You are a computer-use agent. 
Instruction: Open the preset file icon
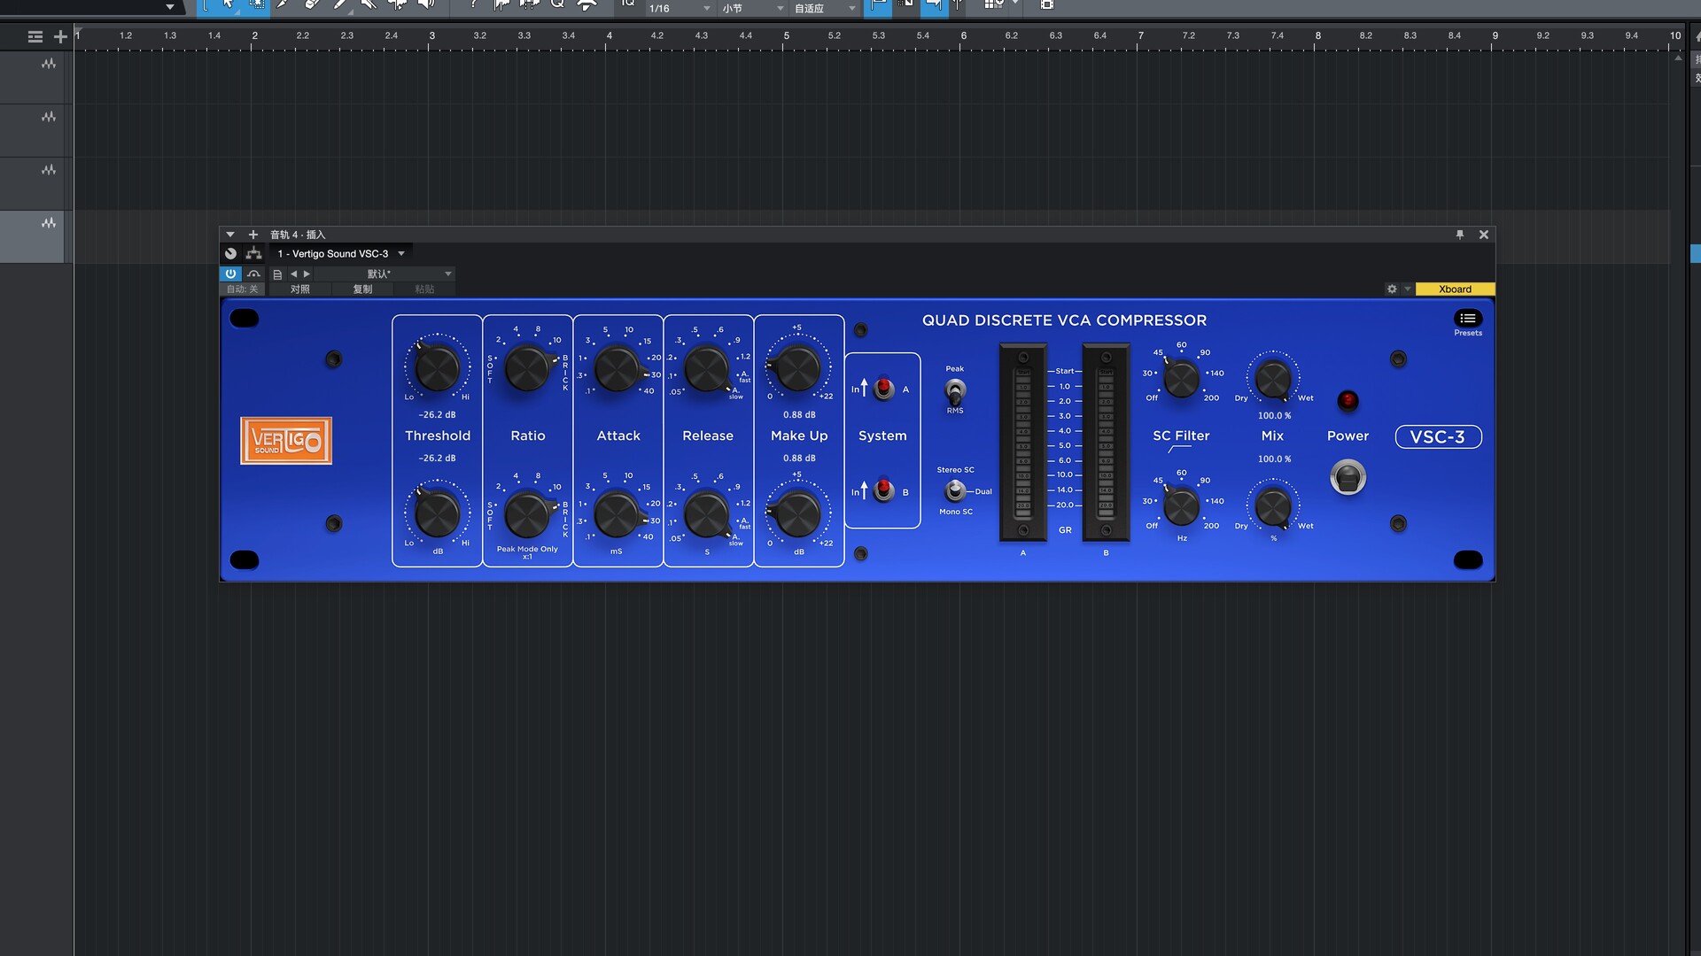pyautogui.click(x=277, y=274)
